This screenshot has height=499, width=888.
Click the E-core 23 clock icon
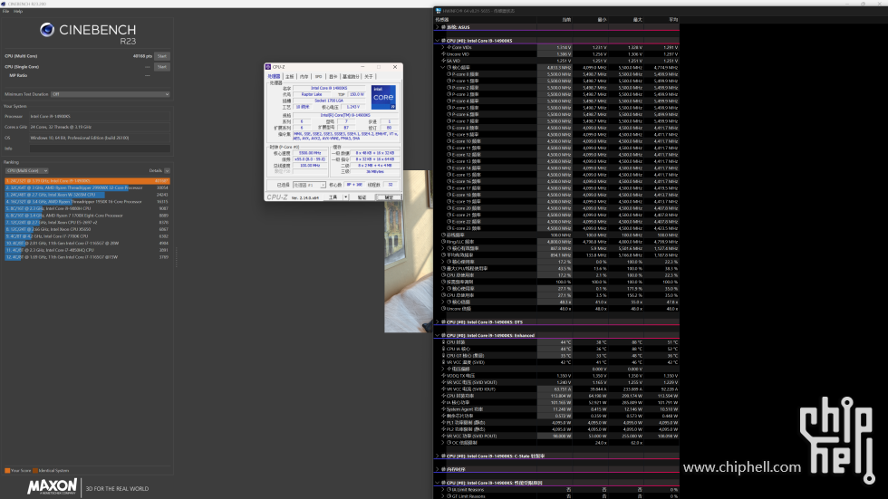coord(449,228)
